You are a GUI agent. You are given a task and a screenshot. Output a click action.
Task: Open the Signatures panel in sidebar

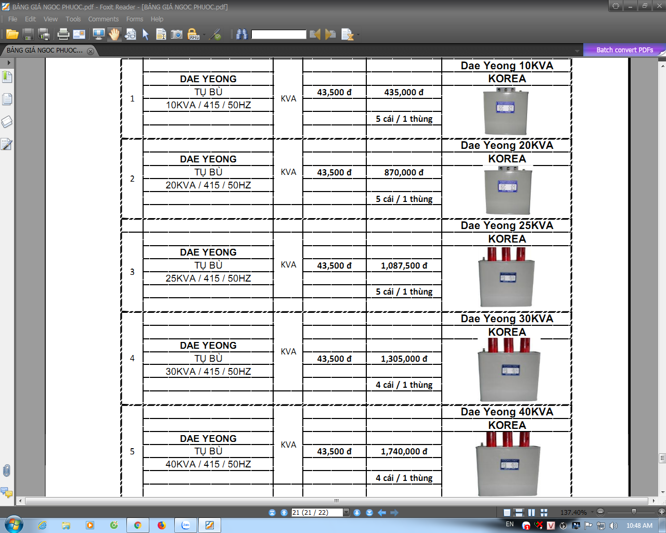coord(7,144)
